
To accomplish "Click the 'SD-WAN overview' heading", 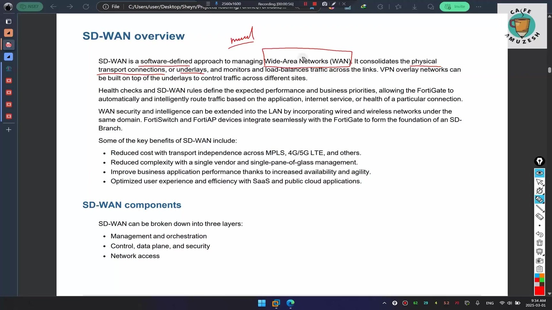I will (x=134, y=36).
